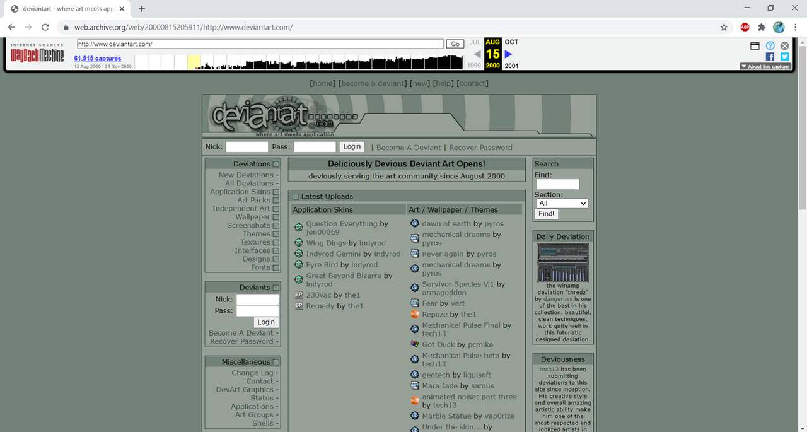Open the Daily Deviation winamp skin thumbnail
The height and width of the screenshot is (432, 807).
click(x=563, y=263)
